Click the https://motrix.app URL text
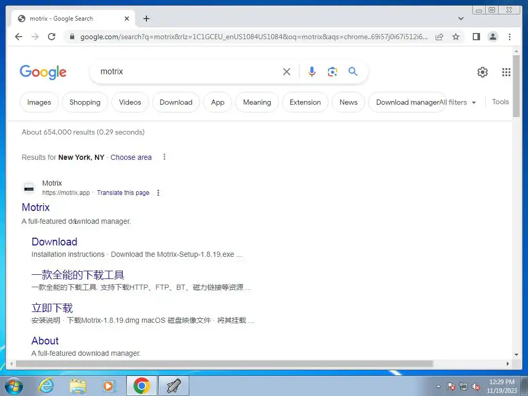 click(66, 193)
